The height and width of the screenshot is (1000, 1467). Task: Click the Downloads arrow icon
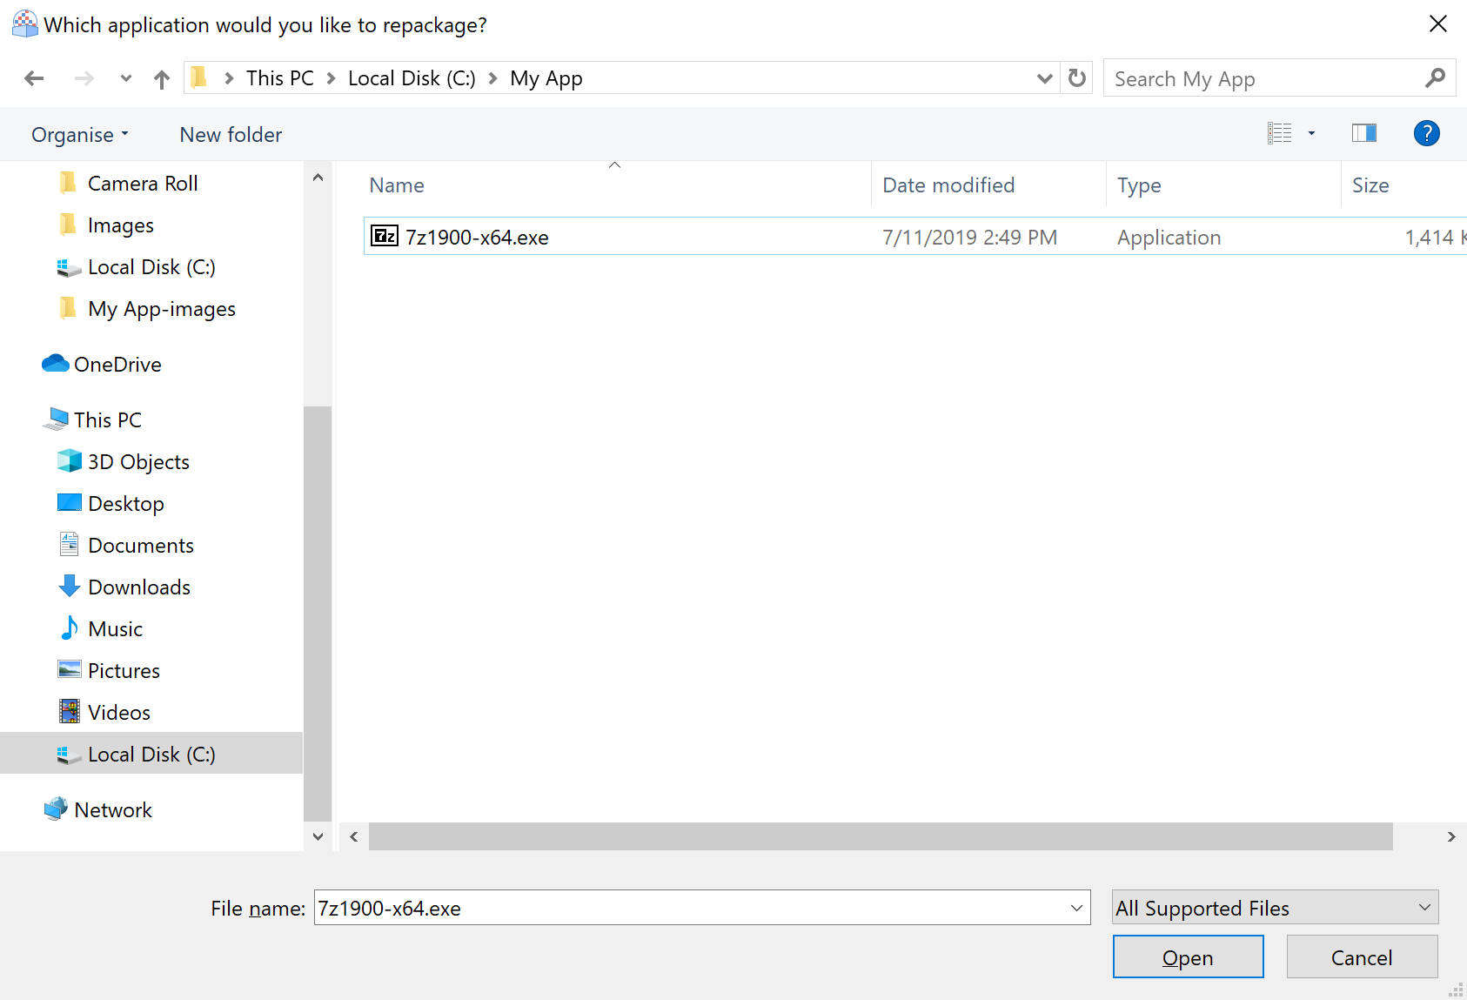(x=70, y=587)
